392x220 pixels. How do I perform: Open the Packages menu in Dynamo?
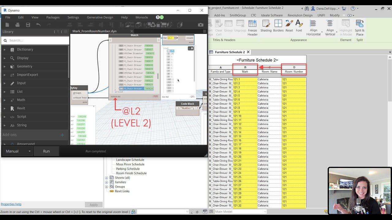tap(53, 17)
